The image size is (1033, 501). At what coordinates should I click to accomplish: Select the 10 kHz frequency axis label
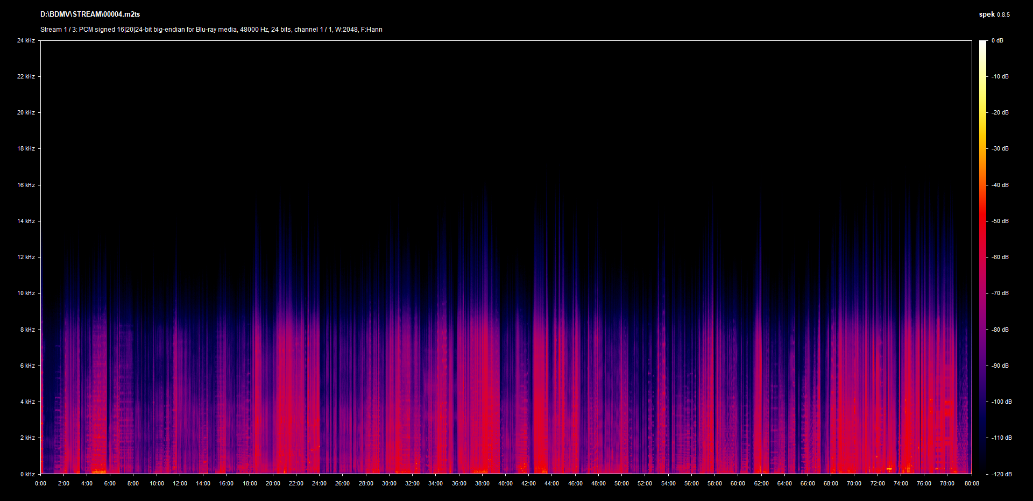coord(26,293)
